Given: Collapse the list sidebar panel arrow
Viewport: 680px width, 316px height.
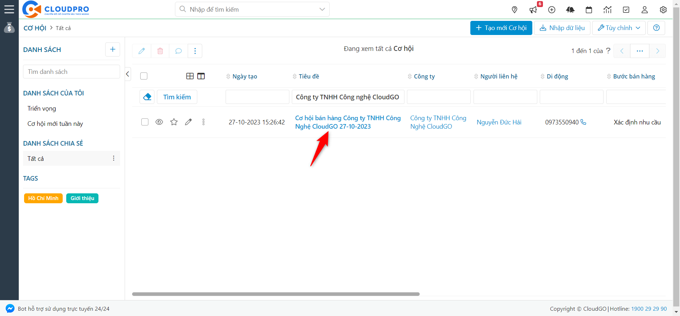Looking at the screenshot, I should [x=128, y=74].
